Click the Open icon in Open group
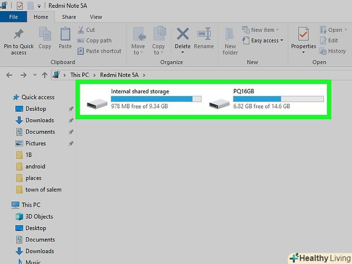352x264 pixels. [x=323, y=30]
